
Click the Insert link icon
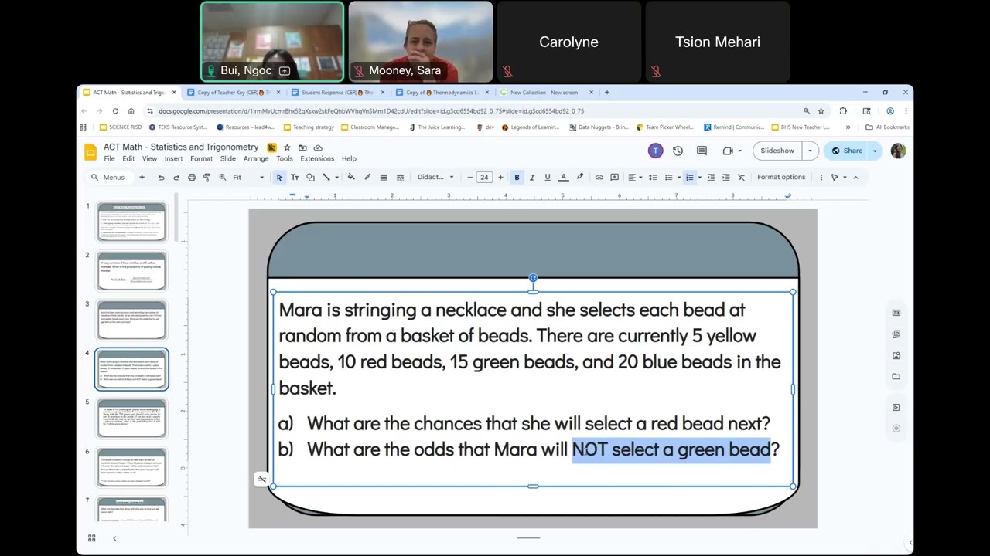[599, 178]
